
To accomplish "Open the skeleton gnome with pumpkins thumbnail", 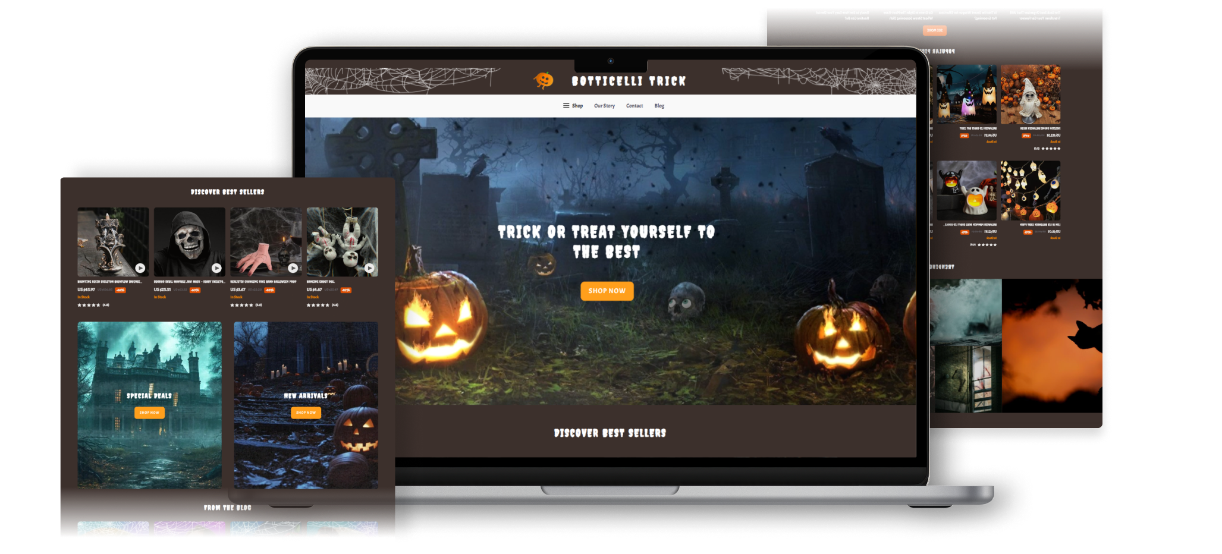I will [1030, 95].
